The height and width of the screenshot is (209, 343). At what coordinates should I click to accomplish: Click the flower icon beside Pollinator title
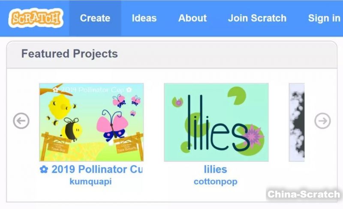click(44, 170)
